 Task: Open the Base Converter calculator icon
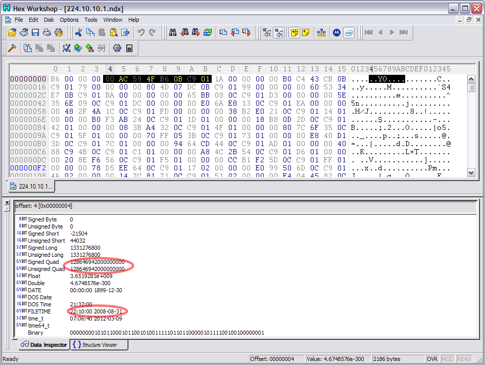click(129, 48)
